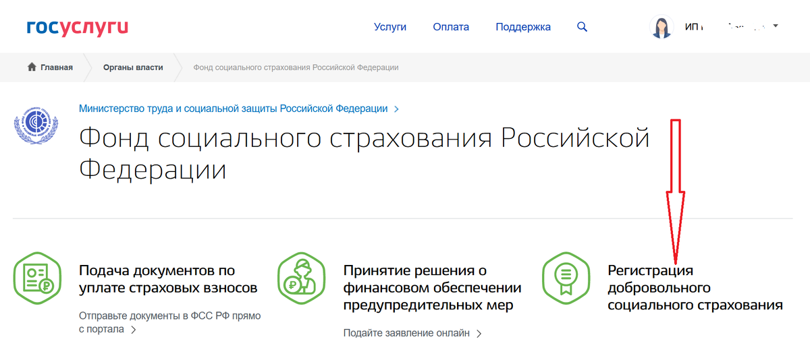Click chevron next to Министерство труда link
Image resolution: width=810 pixels, height=362 pixels.
(396, 109)
